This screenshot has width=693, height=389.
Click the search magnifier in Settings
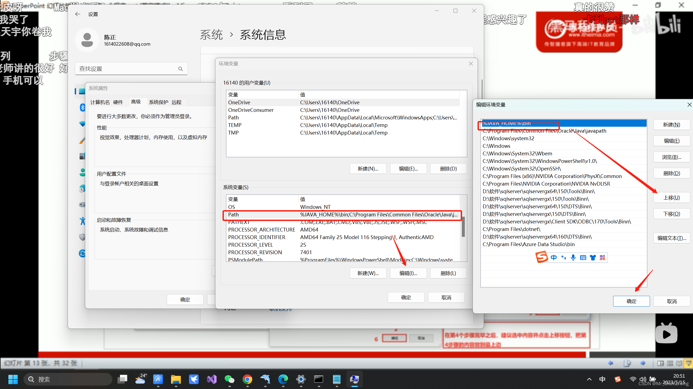coord(181,69)
